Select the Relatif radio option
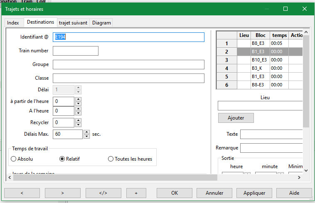 (x=62, y=159)
